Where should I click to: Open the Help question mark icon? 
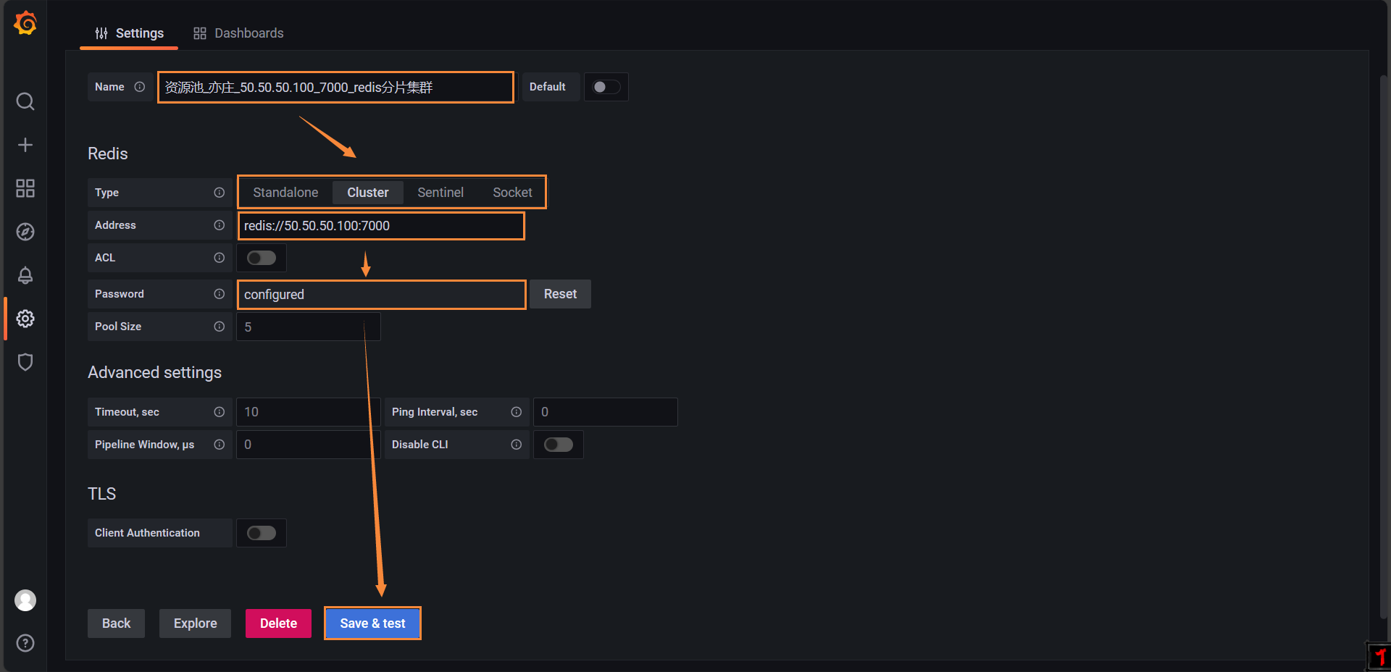pos(25,643)
